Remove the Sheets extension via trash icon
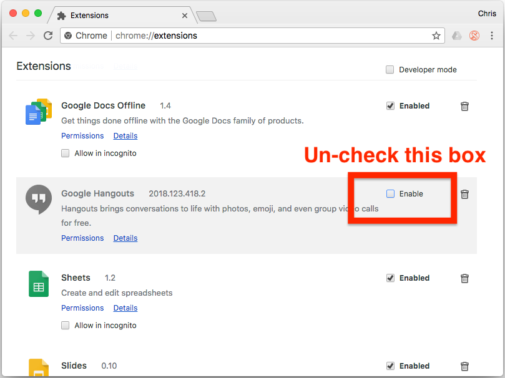 [x=464, y=278]
